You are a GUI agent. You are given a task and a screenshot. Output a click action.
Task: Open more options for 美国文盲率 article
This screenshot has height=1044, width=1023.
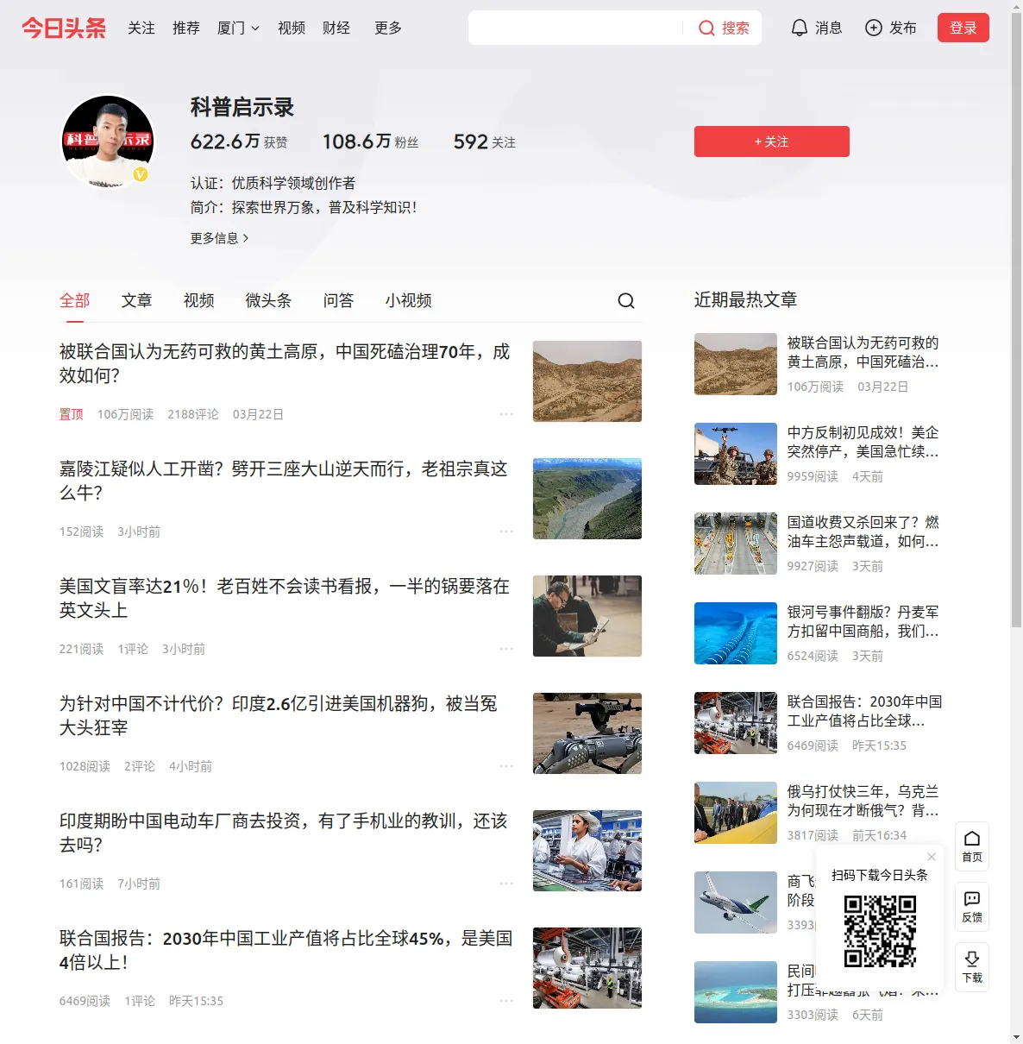(x=506, y=649)
